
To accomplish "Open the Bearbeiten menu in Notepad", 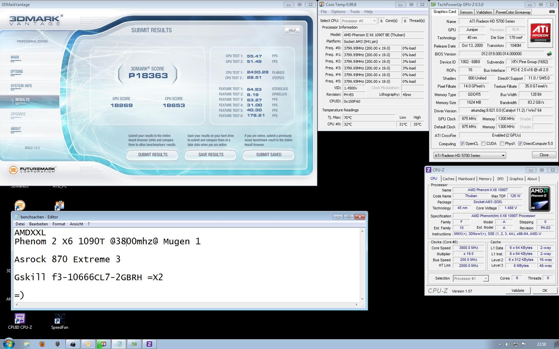I will pos(38,224).
